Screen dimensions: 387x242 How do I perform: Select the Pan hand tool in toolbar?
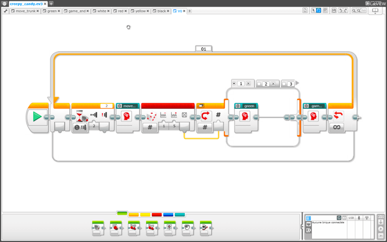(x=319, y=11)
